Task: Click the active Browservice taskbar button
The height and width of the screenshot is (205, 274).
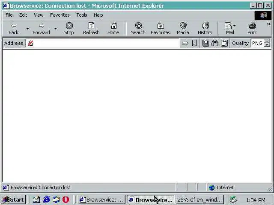Action: point(150,199)
